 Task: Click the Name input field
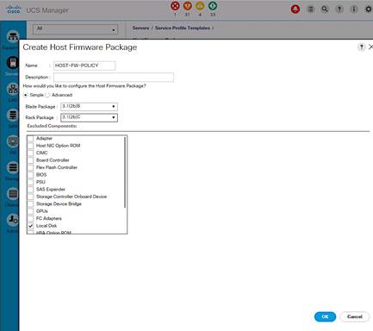pyautogui.click(x=84, y=66)
